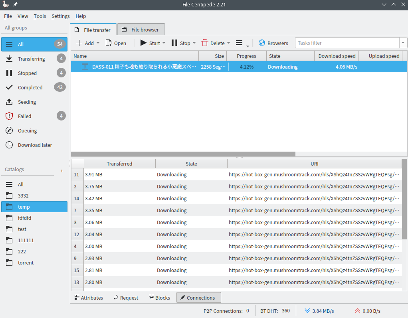Open the View menu
This screenshot has width=408, height=318.
(23, 16)
